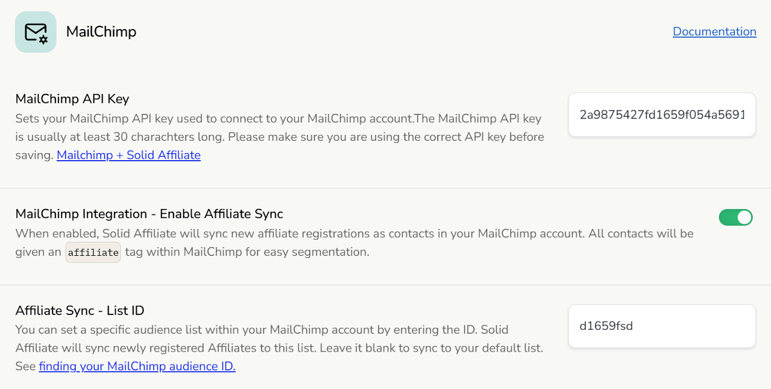
Task: Click the MailChimp API Key heading
Action: pos(72,99)
